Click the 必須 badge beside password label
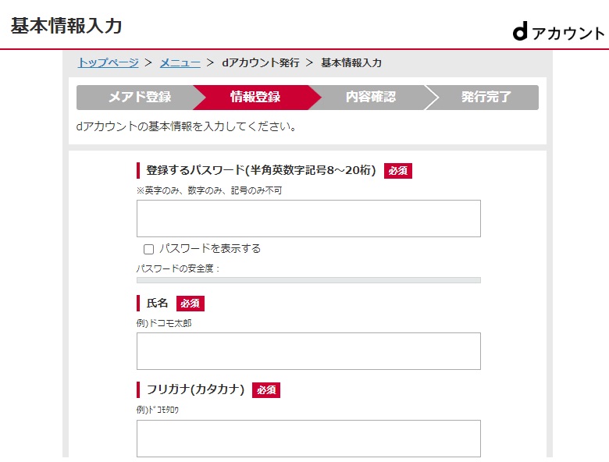609x462 pixels. point(398,171)
